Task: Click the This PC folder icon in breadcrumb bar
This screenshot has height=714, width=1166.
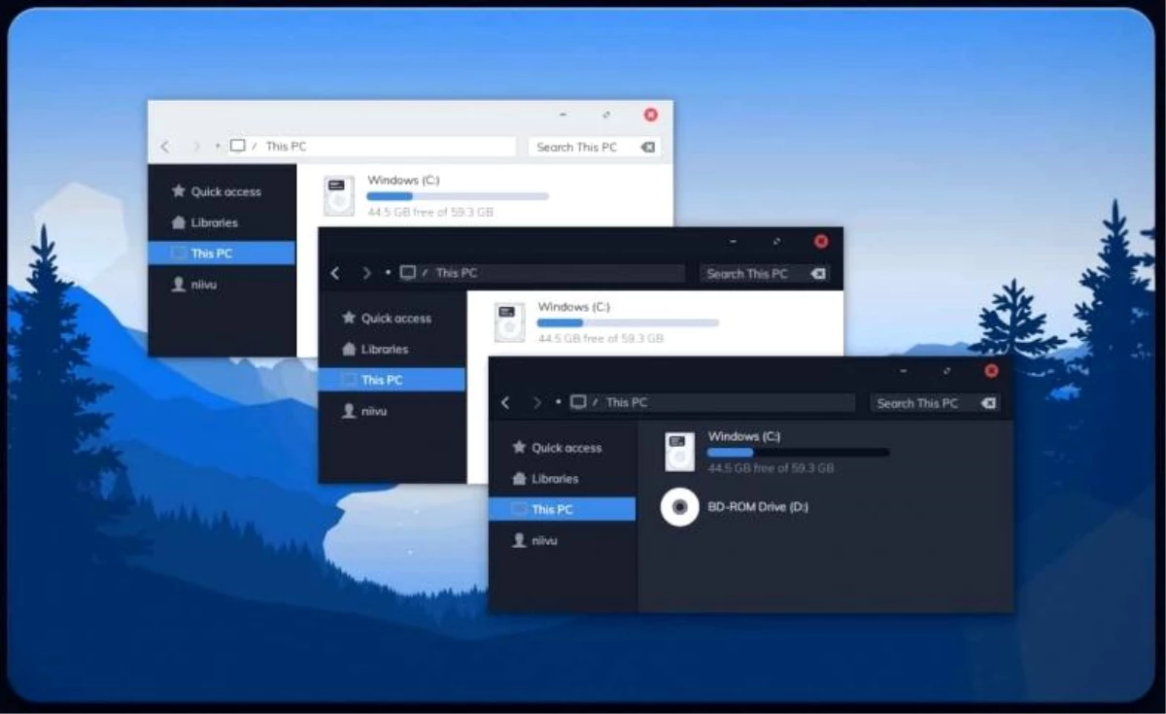Action: 580,401
